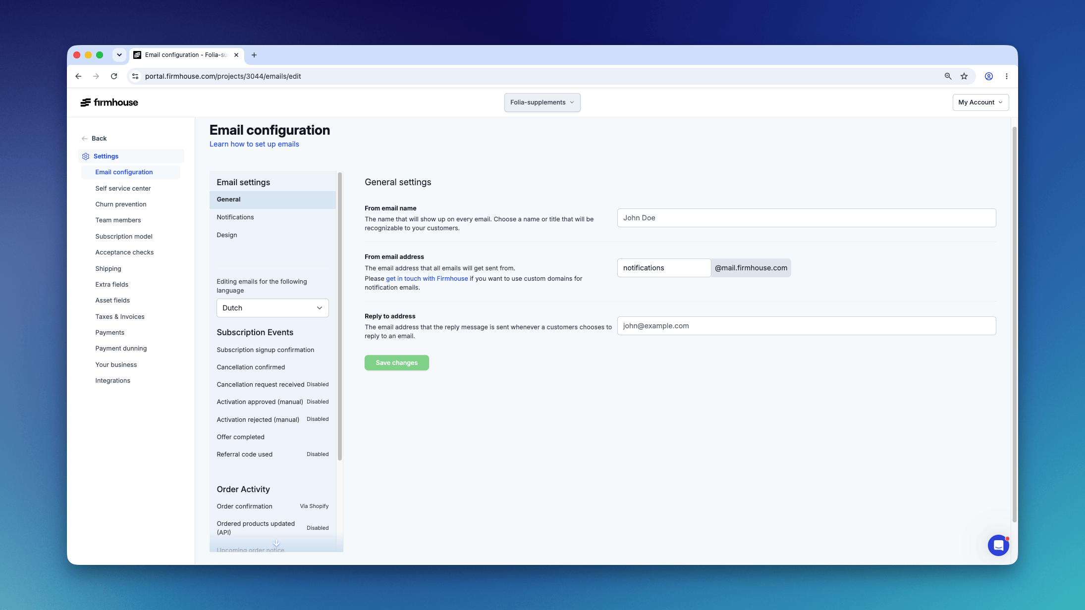The image size is (1085, 610).
Task: Open Team members settings
Action: coord(118,220)
